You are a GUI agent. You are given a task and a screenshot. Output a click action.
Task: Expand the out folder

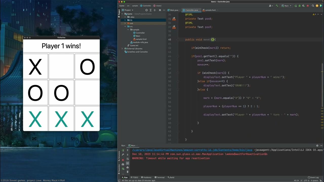(x=125, y=23)
